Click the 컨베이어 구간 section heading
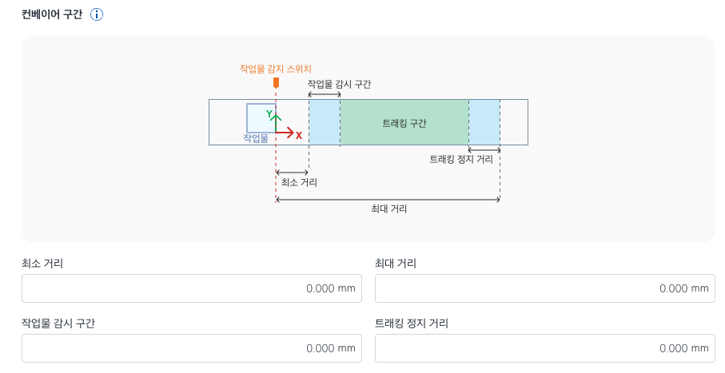725x373 pixels. [x=52, y=15]
